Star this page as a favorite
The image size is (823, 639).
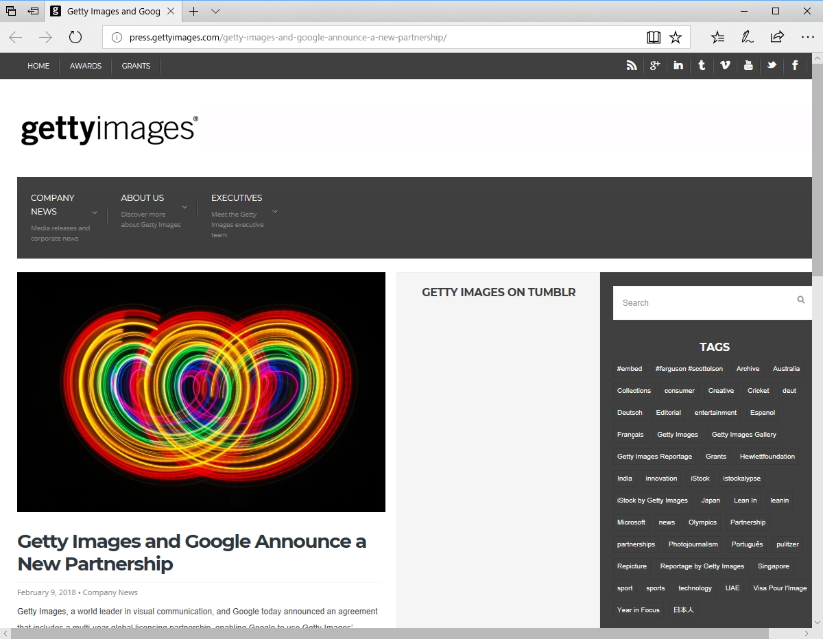(x=677, y=37)
